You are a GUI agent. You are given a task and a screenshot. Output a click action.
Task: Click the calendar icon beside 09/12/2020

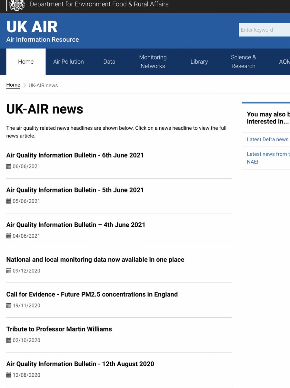tap(9, 271)
